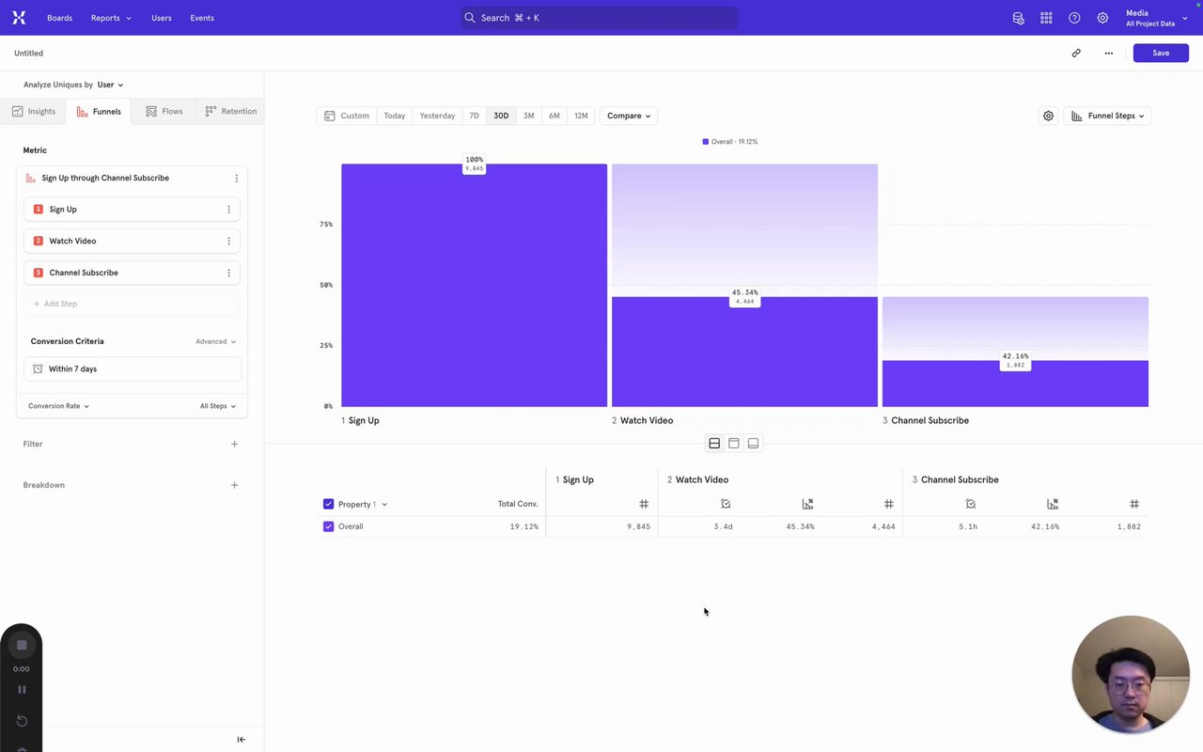
Task: Copy report link with chain icon
Action: tap(1076, 53)
